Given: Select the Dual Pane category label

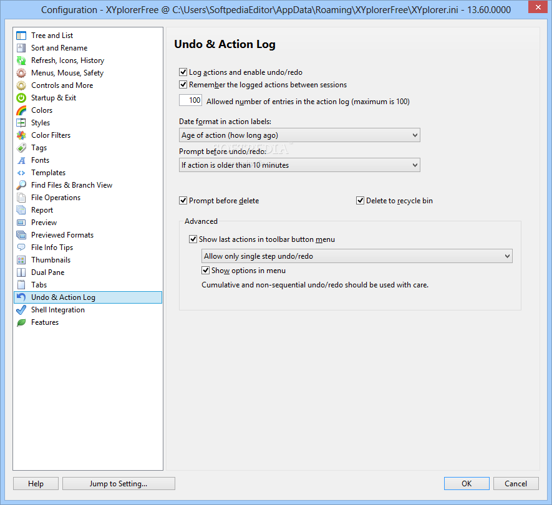Looking at the screenshot, I should 48,272.
